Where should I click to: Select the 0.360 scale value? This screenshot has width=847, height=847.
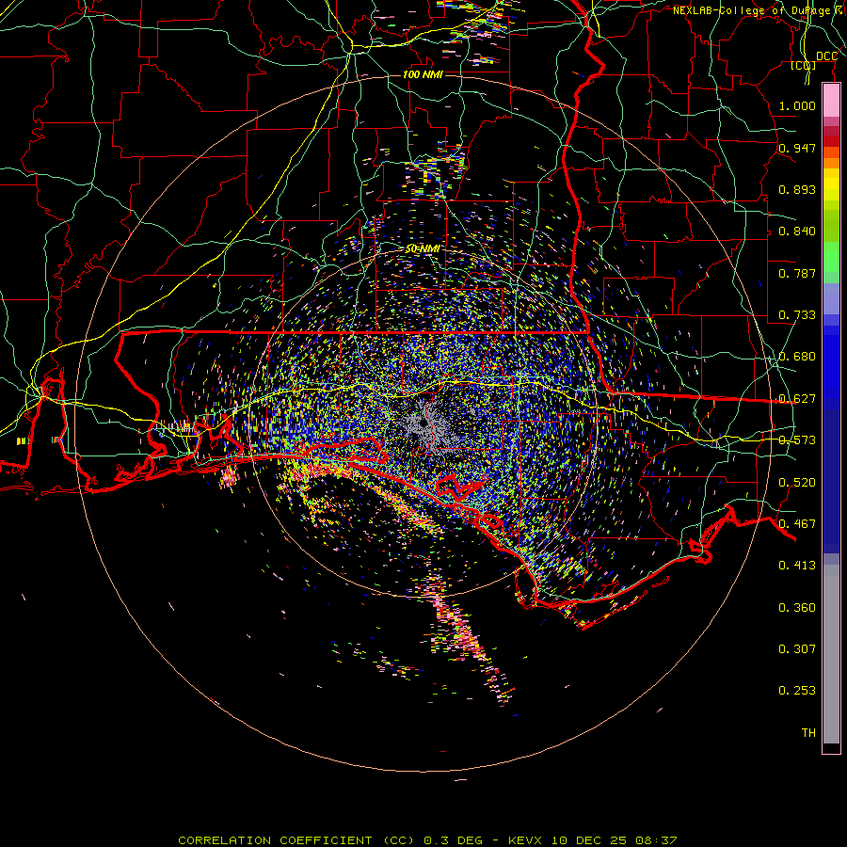[x=797, y=608]
